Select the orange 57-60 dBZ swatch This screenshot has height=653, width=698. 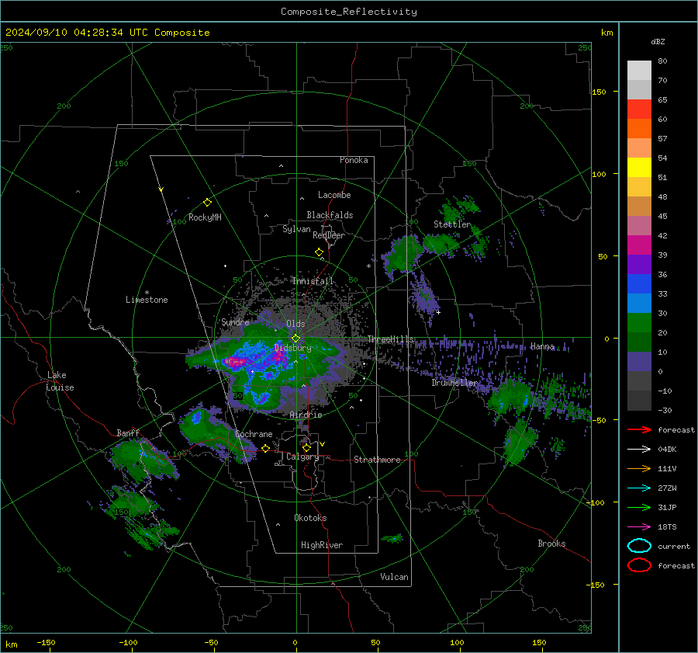click(639, 129)
